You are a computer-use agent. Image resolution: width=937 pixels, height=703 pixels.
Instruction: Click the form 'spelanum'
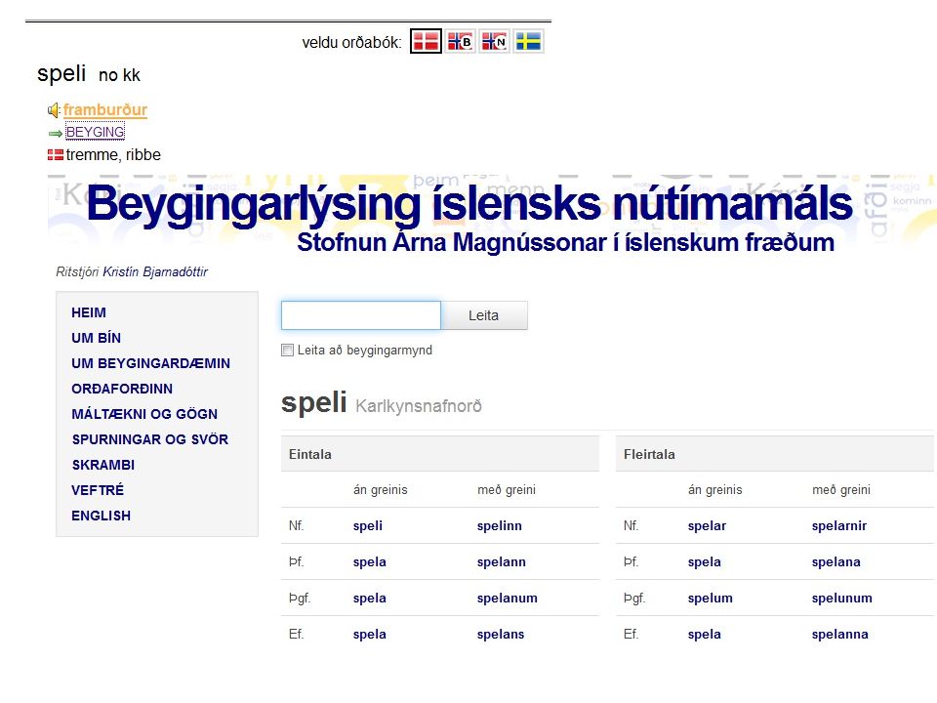[x=508, y=599]
